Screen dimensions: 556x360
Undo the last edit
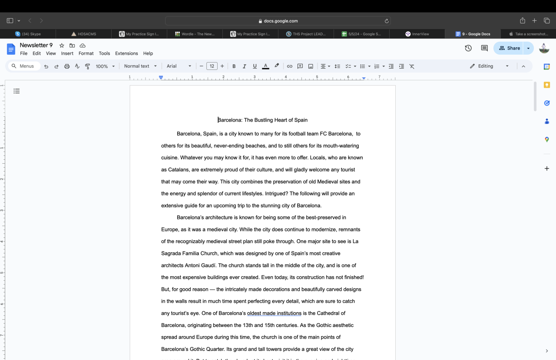[46, 66]
